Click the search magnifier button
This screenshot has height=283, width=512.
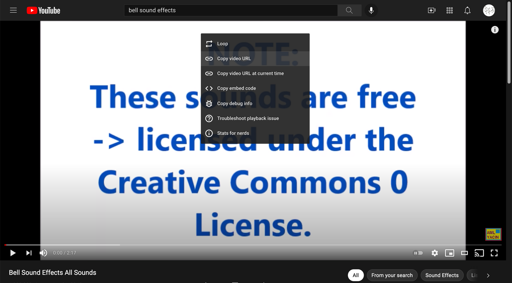pyautogui.click(x=349, y=10)
